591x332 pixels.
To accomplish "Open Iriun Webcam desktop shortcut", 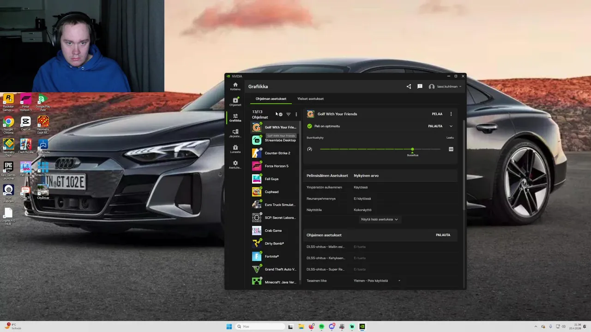I will [x=8, y=193].
